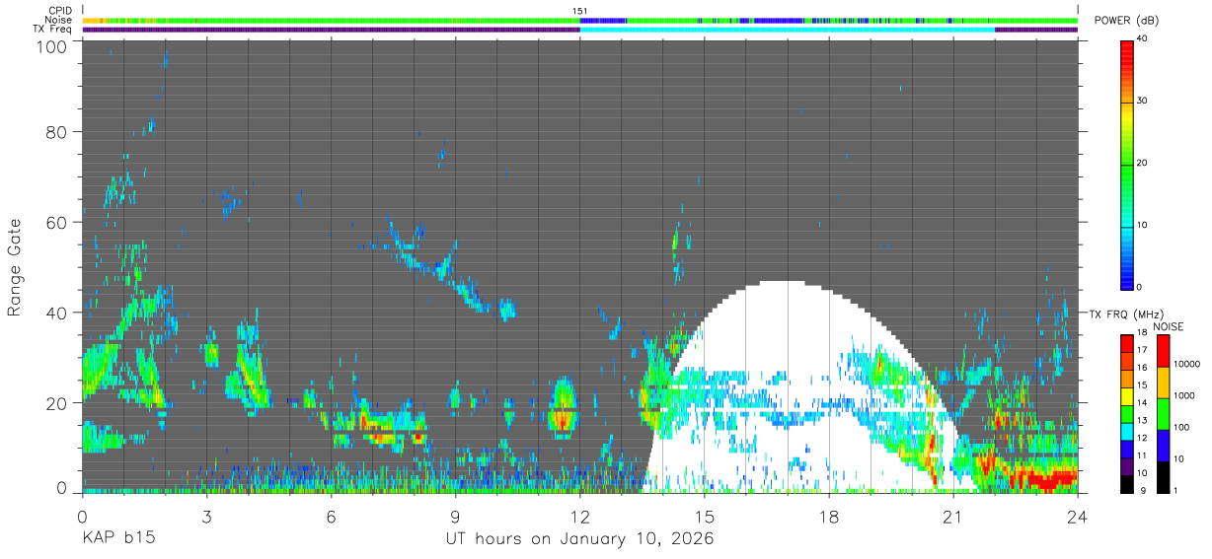Click the Range Gate axis title
The width and height of the screenshot is (1212, 559).
(16, 267)
